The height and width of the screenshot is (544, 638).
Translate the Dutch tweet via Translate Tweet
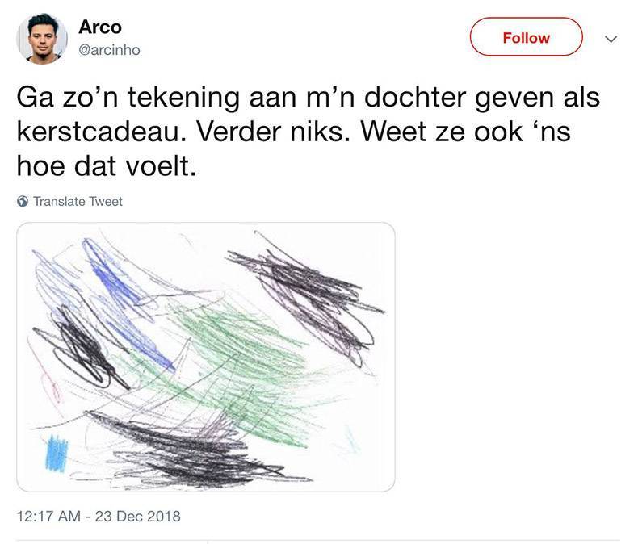(78, 201)
